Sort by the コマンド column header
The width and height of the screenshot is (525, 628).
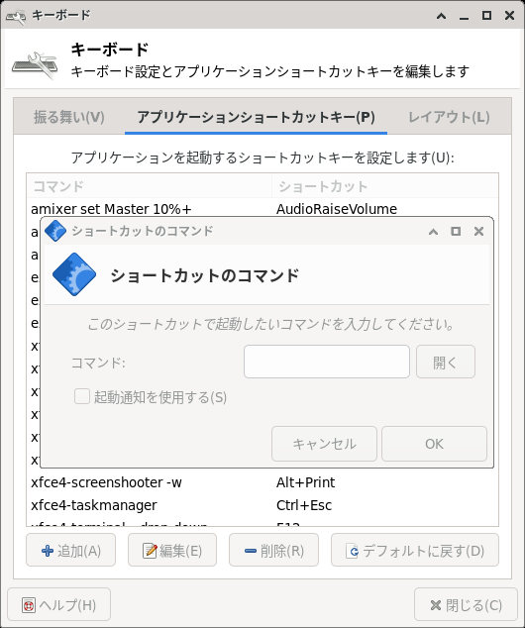tap(150, 186)
